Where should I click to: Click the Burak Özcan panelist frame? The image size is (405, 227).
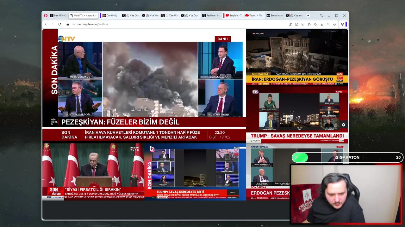221,60
